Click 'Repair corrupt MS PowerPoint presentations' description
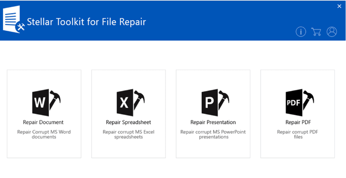 pyautogui.click(x=213, y=134)
